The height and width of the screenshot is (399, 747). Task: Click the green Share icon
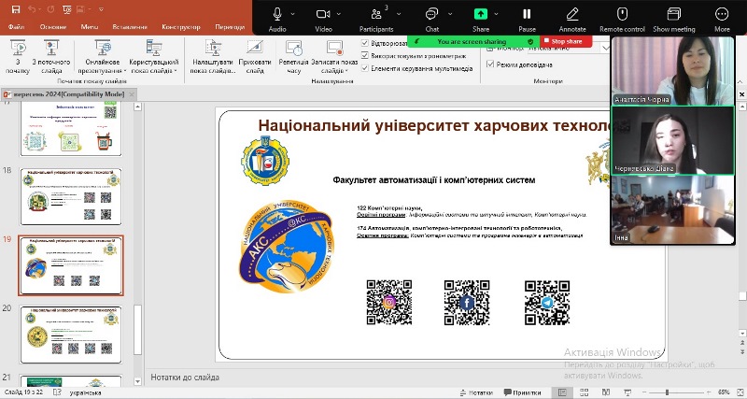[480, 15]
